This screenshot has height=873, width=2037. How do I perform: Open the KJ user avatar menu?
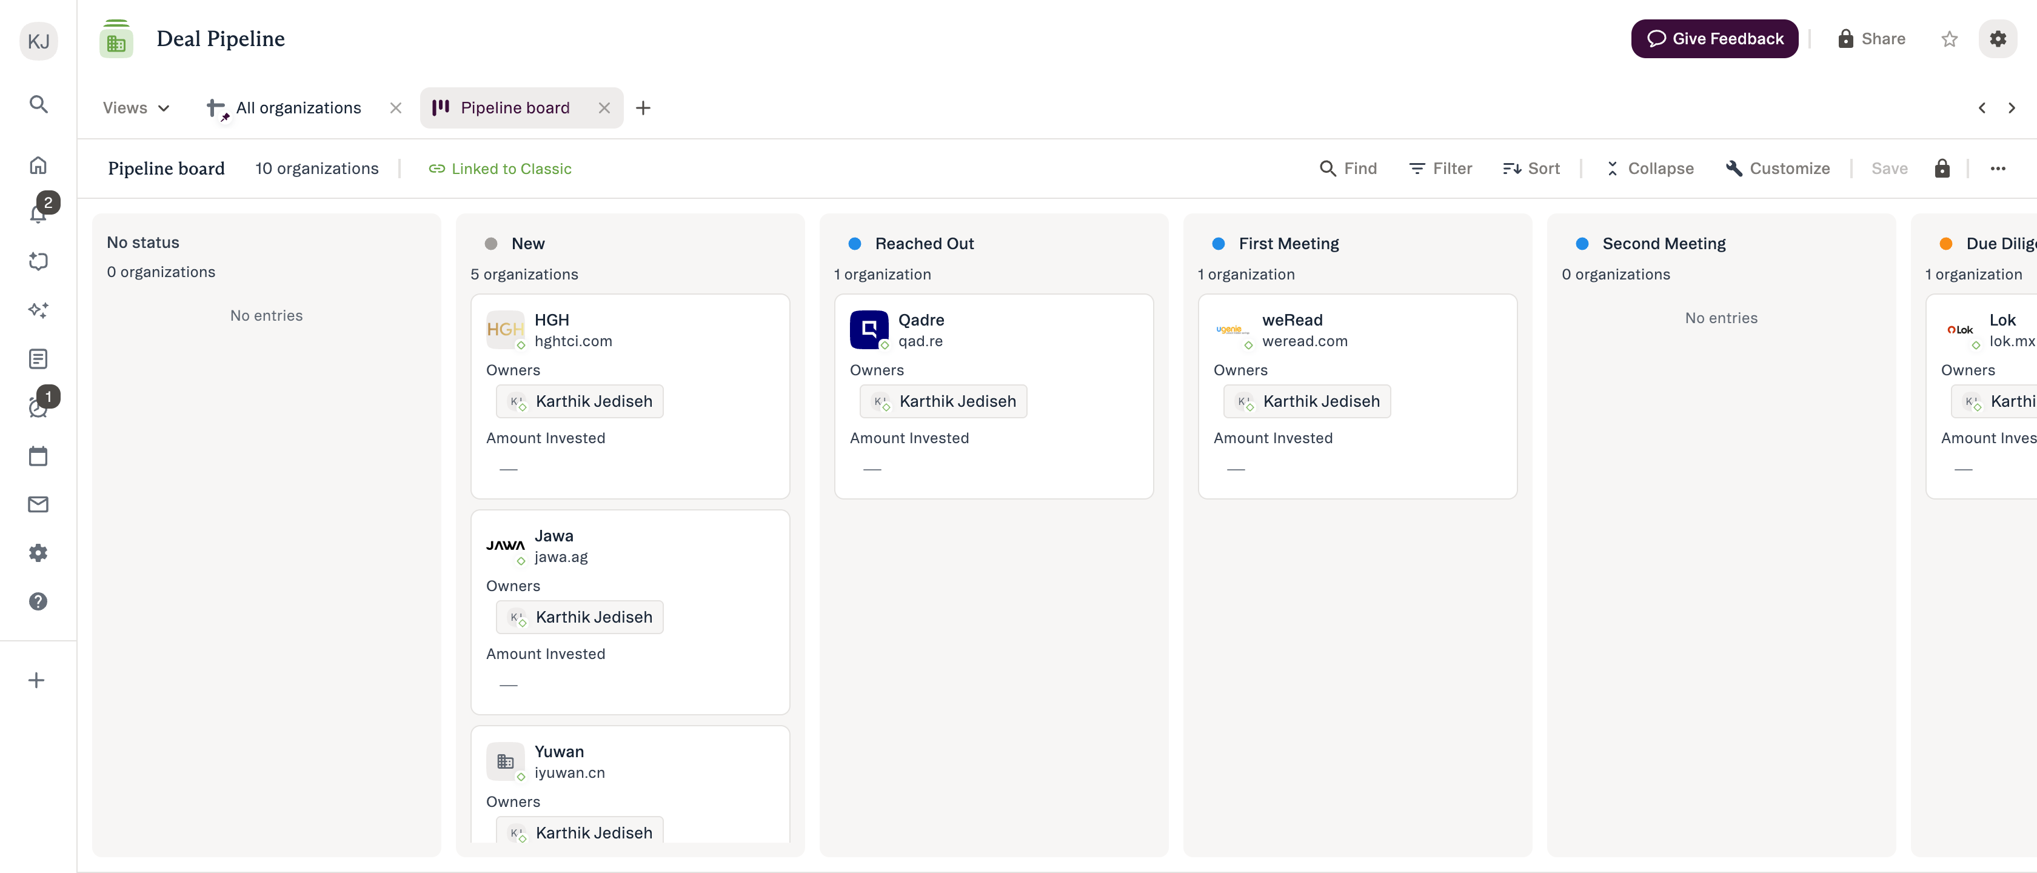click(39, 41)
